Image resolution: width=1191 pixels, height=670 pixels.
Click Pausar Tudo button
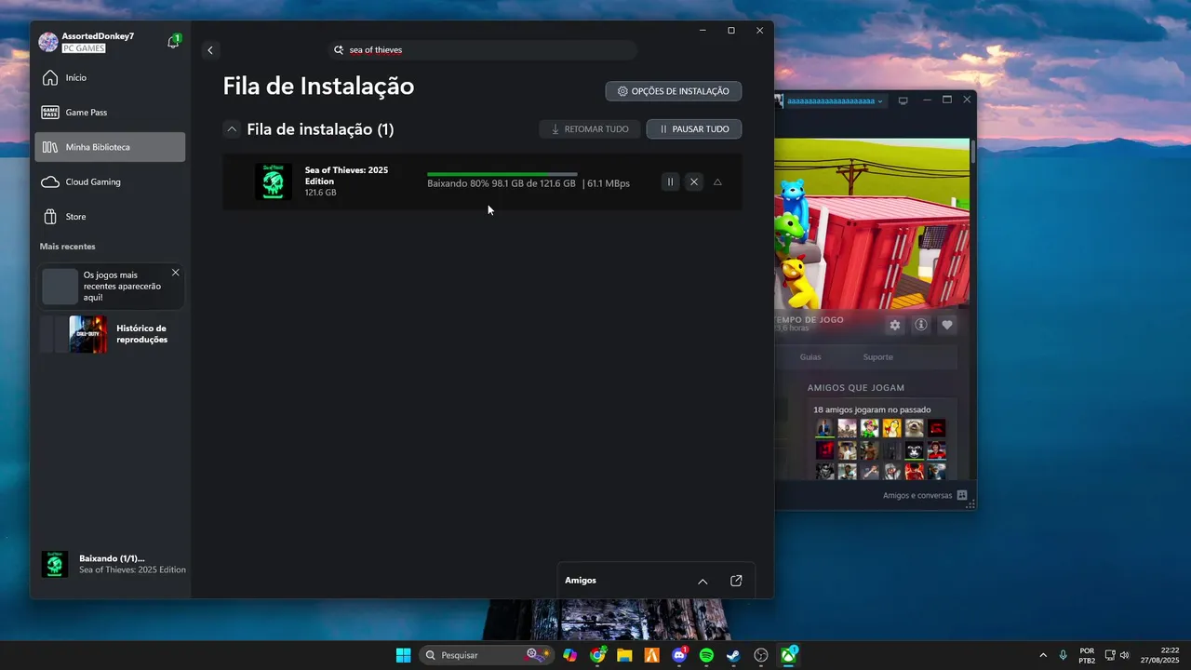coord(694,129)
